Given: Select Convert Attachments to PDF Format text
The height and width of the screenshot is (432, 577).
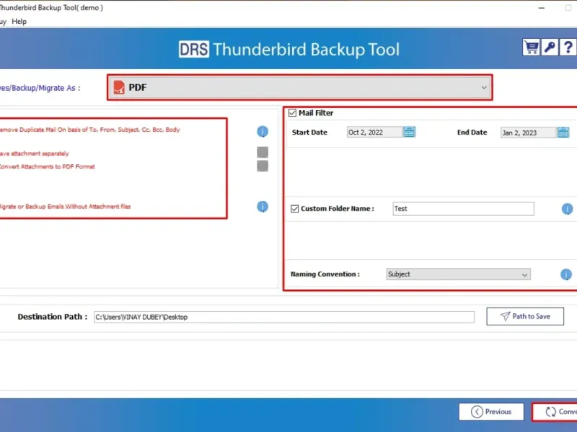Looking at the screenshot, I should pyautogui.click(x=47, y=166).
